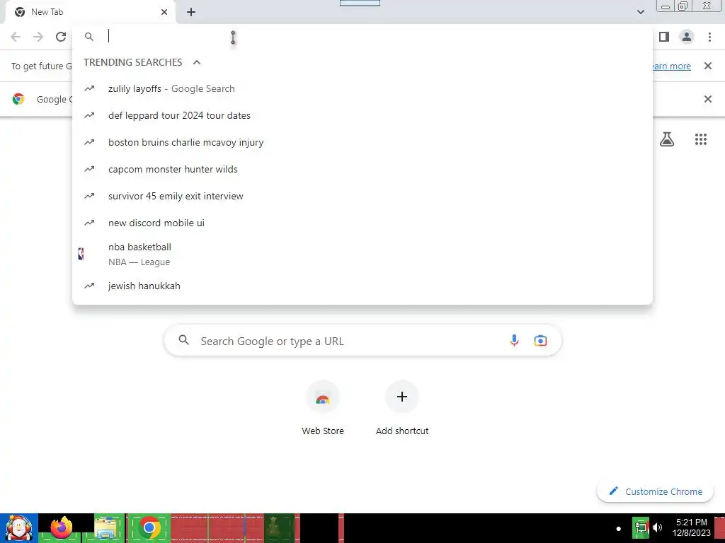Select 'zulily layoffs' suggestion
This screenshot has width=725, height=543.
362,88
